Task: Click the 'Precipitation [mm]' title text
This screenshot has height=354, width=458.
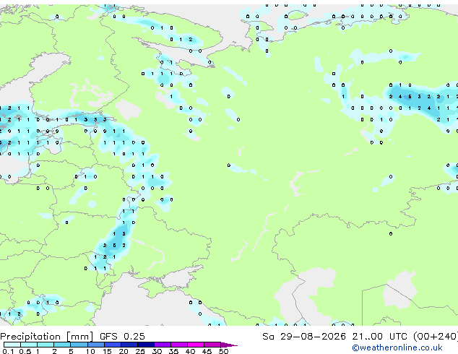Action: coord(47,337)
